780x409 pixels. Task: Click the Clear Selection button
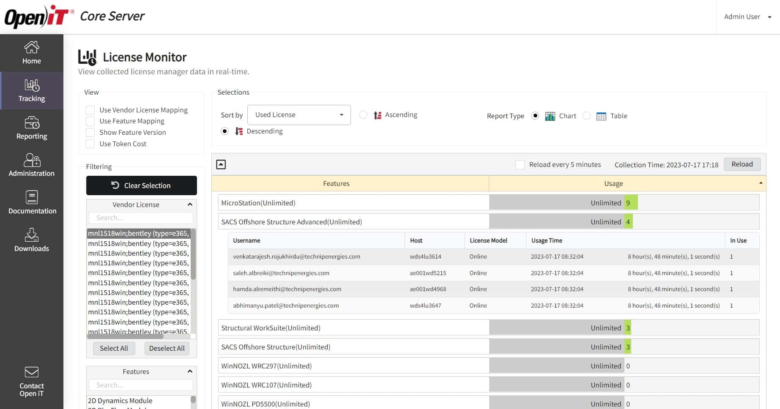(142, 185)
